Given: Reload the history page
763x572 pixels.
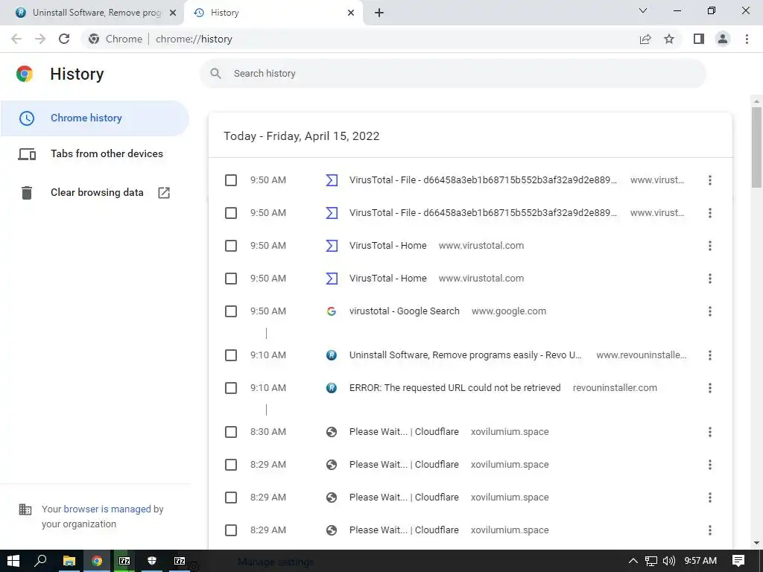Looking at the screenshot, I should click(64, 39).
